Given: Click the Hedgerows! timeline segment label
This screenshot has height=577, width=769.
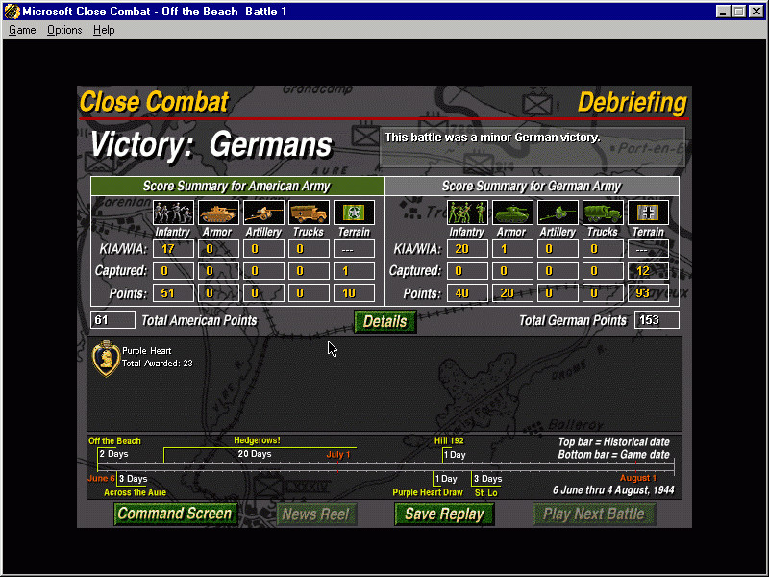Looking at the screenshot, I should pos(257,440).
